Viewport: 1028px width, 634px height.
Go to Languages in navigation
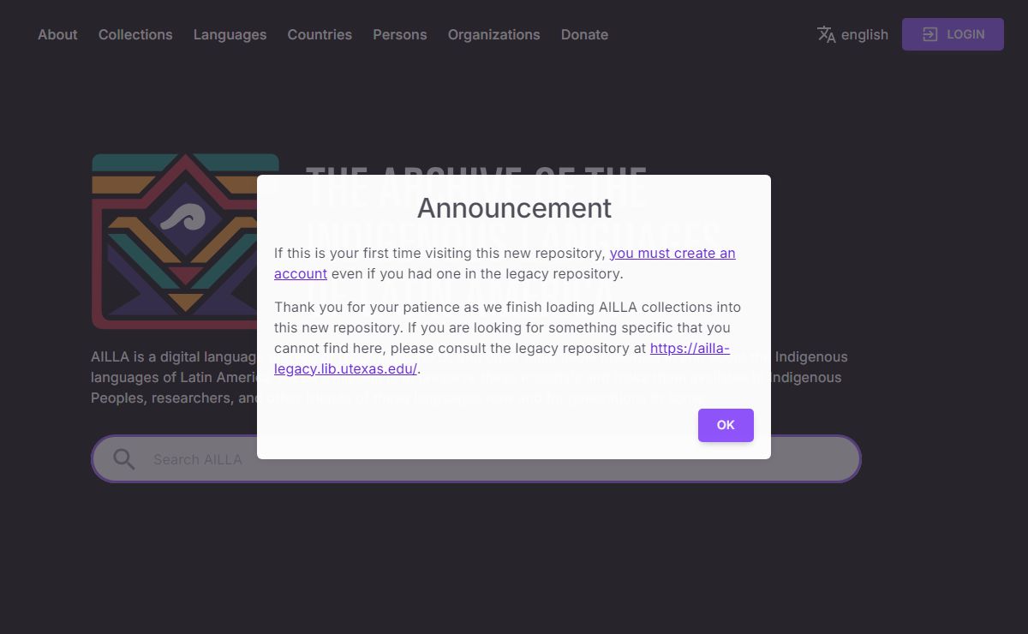click(230, 34)
